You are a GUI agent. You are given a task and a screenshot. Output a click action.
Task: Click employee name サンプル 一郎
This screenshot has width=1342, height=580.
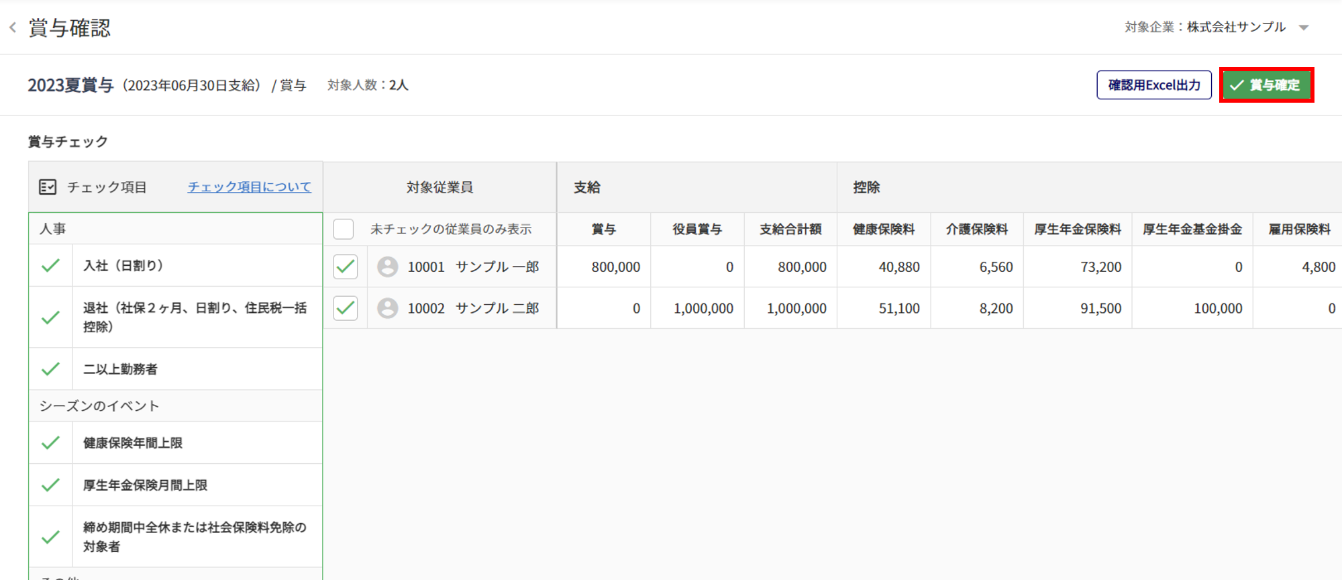click(x=497, y=267)
